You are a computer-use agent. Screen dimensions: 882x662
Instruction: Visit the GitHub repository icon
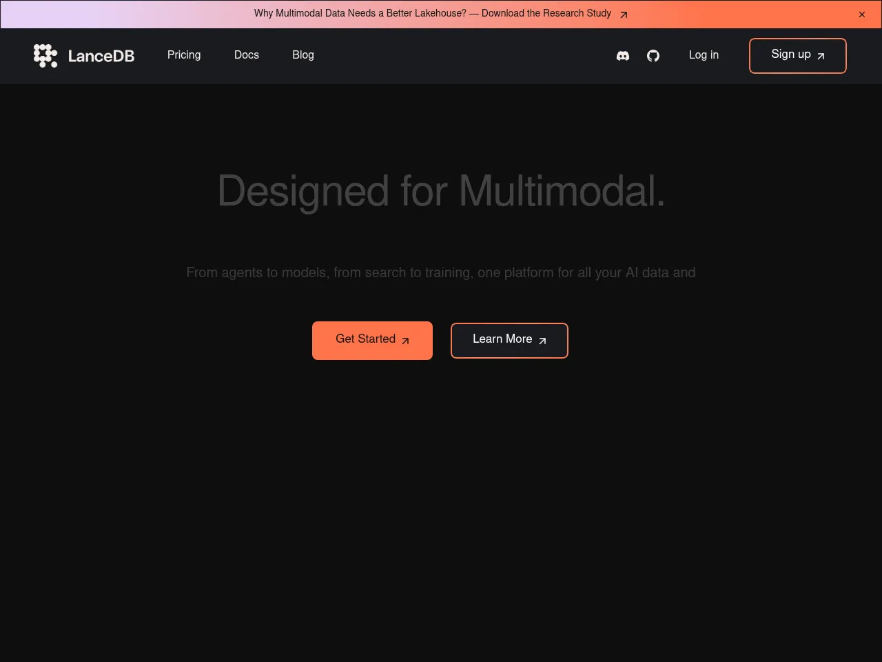pos(653,56)
